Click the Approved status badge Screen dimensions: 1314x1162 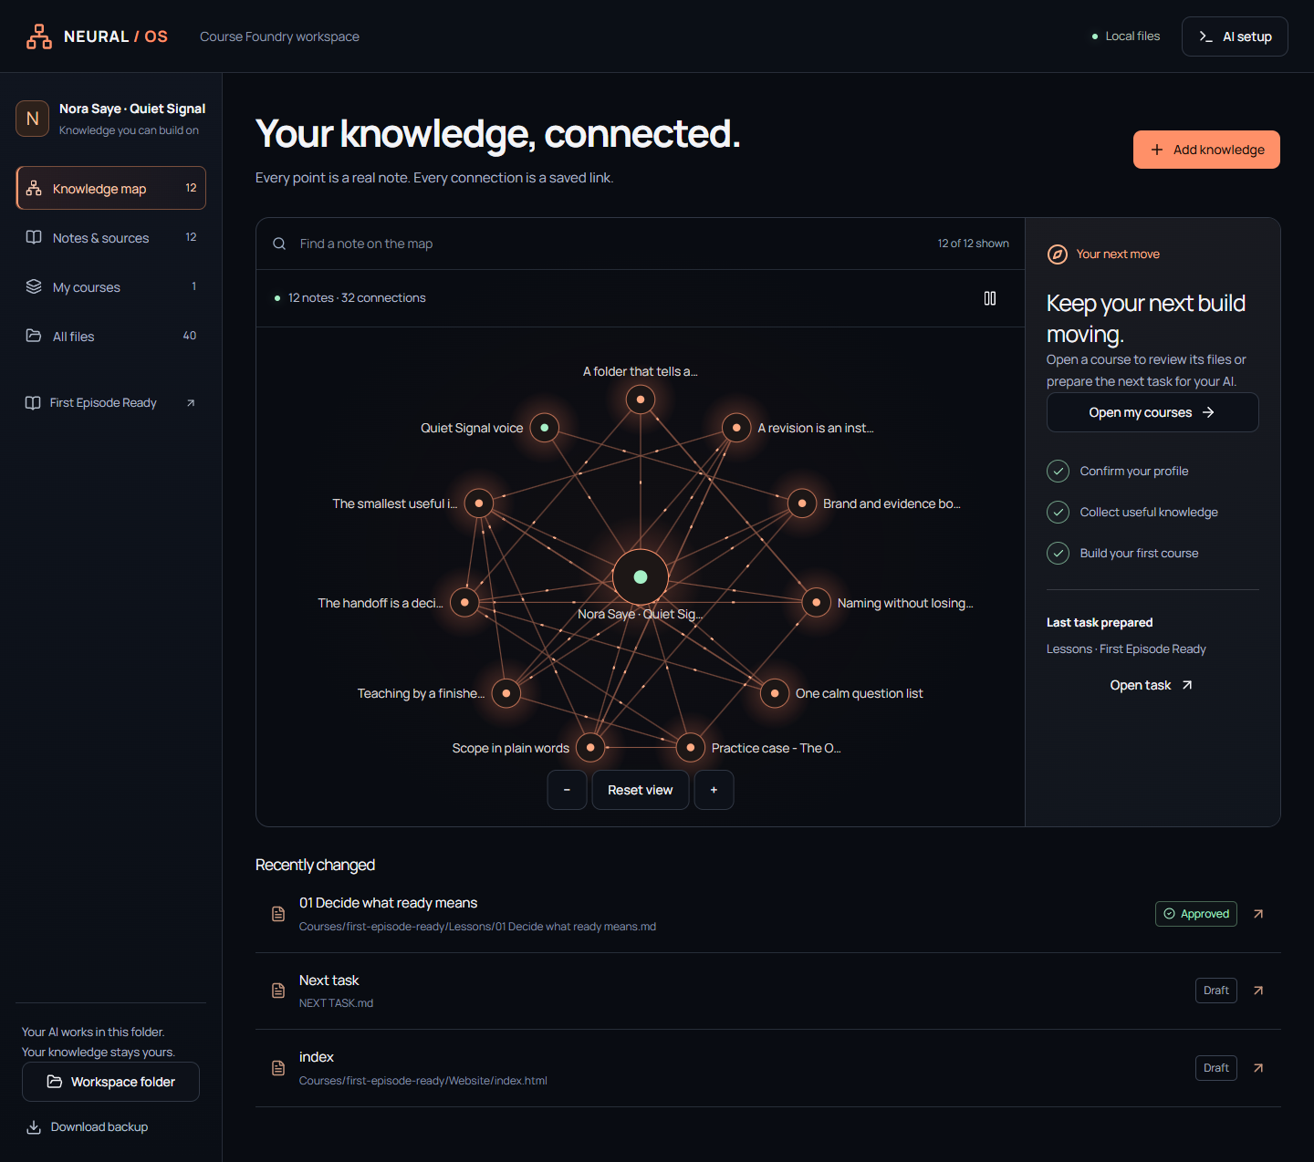point(1196,914)
